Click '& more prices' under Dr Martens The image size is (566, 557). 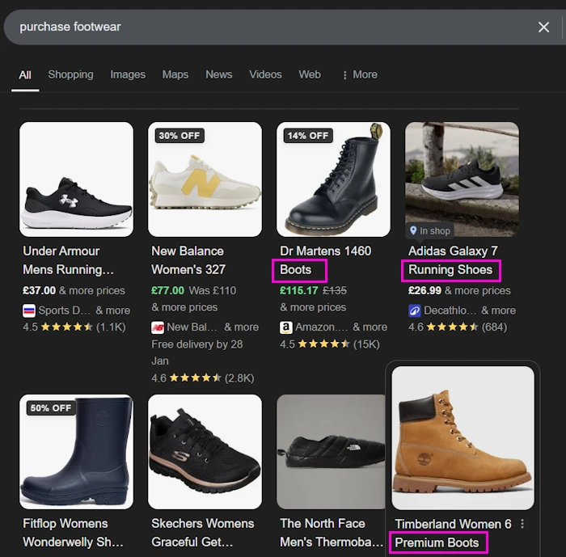coord(313,307)
